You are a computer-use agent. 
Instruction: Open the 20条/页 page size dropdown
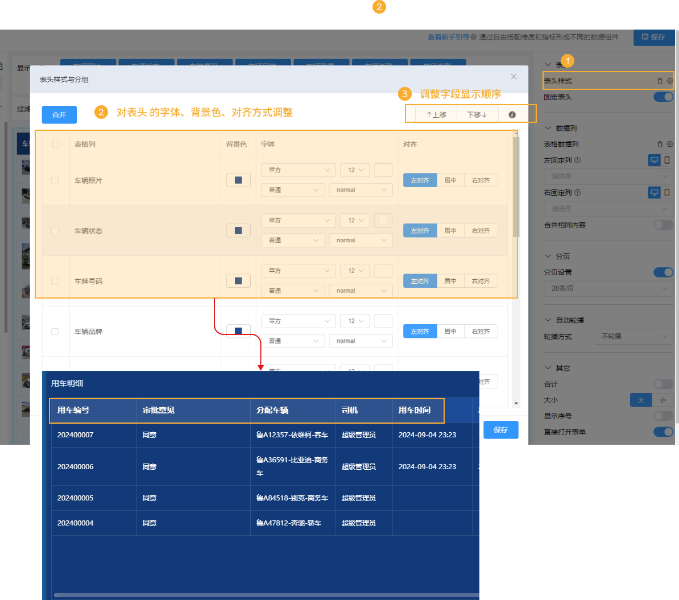[x=608, y=288]
